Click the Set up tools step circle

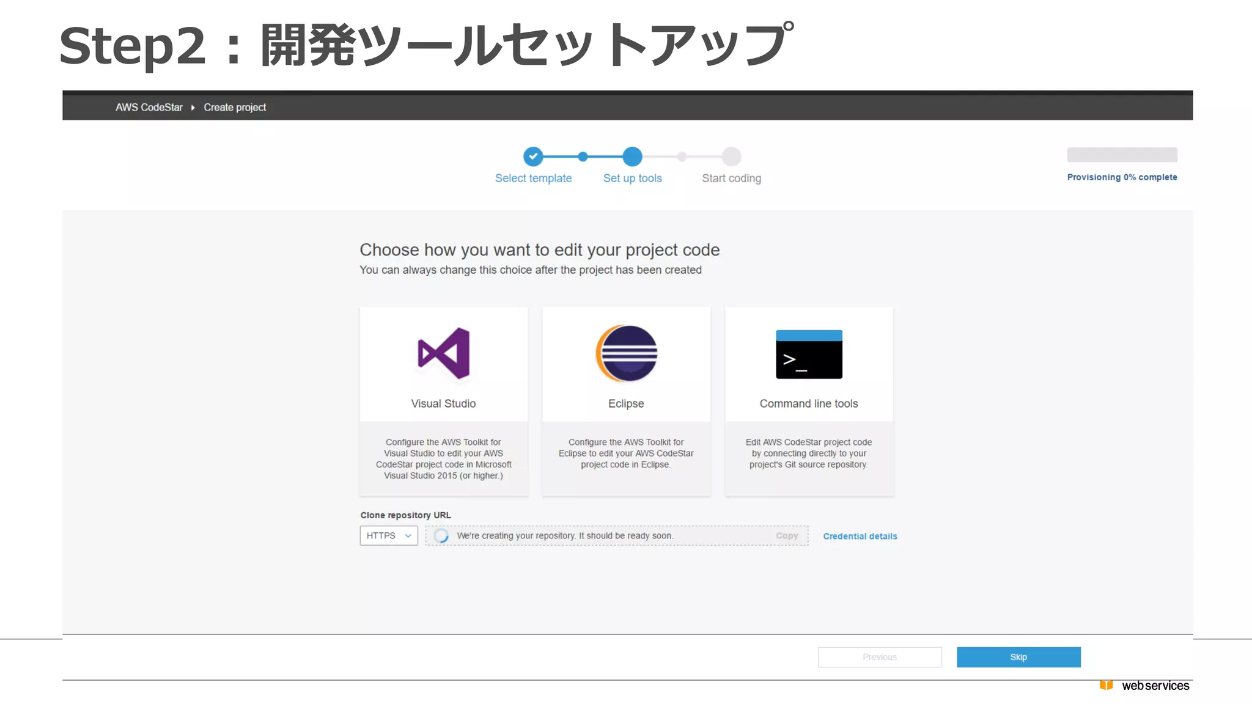pyautogui.click(x=632, y=156)
